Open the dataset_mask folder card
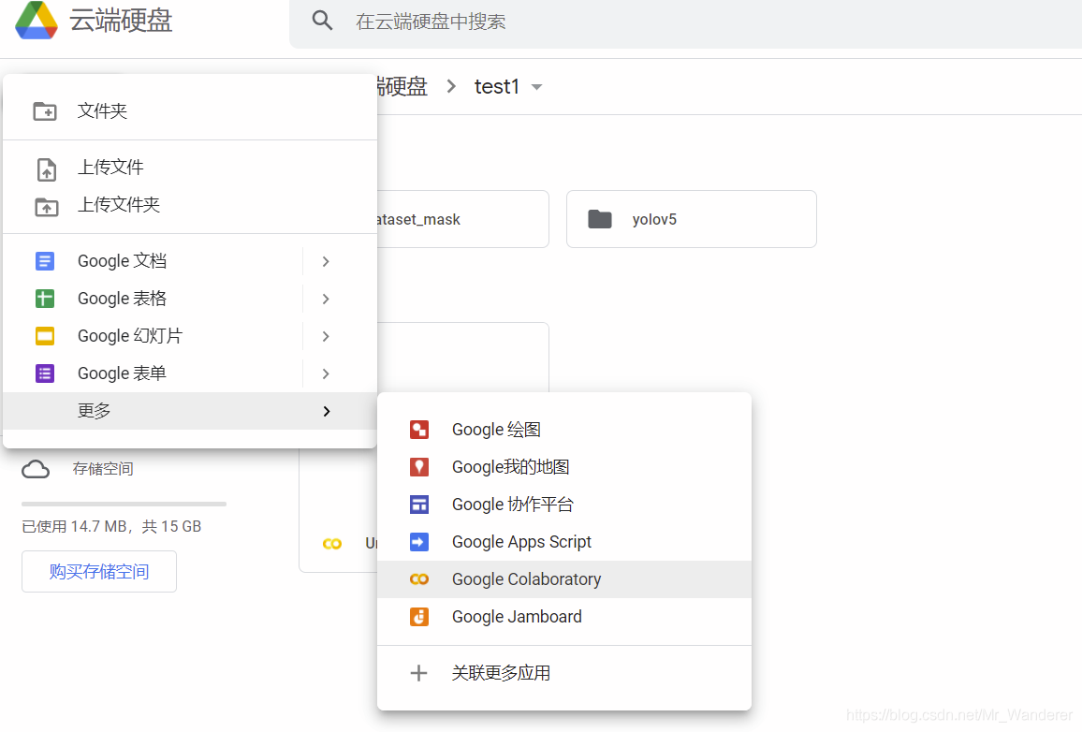1082x732 pixels. 463,219
